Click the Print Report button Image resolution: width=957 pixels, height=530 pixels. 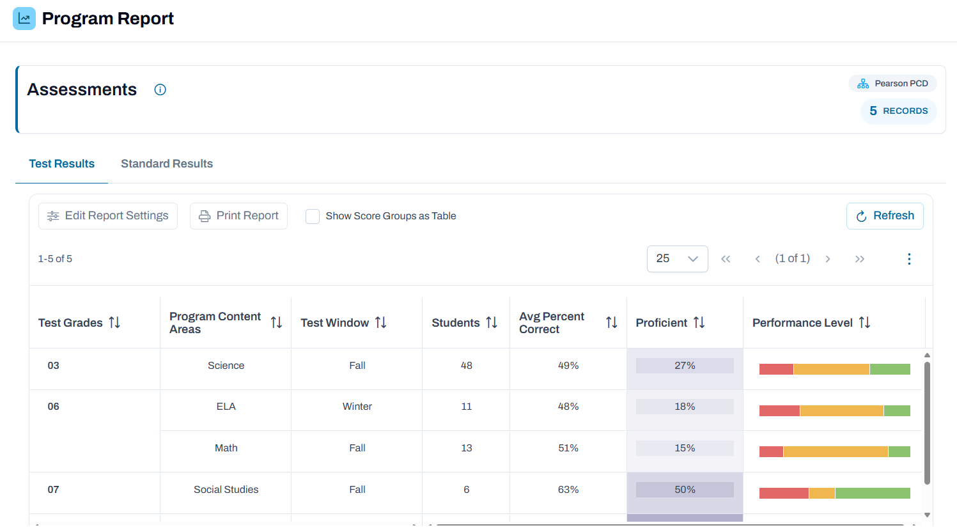pyautogui.click(x=238, y=216)
